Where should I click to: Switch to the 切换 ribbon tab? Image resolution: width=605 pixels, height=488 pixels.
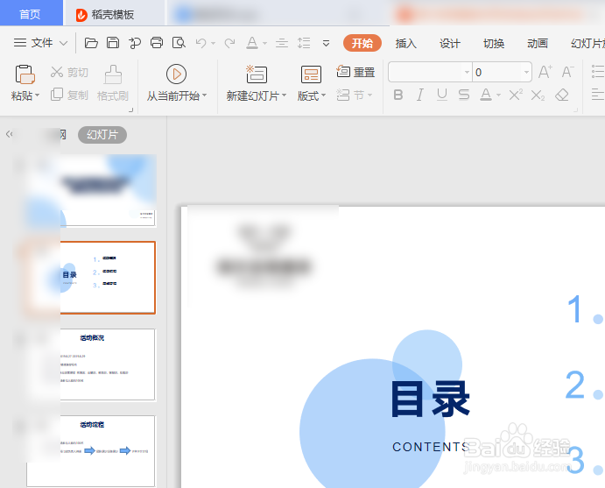click(x=494, y=43)
